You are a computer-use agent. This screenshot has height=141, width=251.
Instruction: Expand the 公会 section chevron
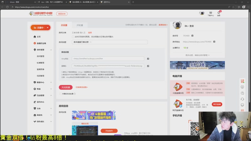(51, 108)
